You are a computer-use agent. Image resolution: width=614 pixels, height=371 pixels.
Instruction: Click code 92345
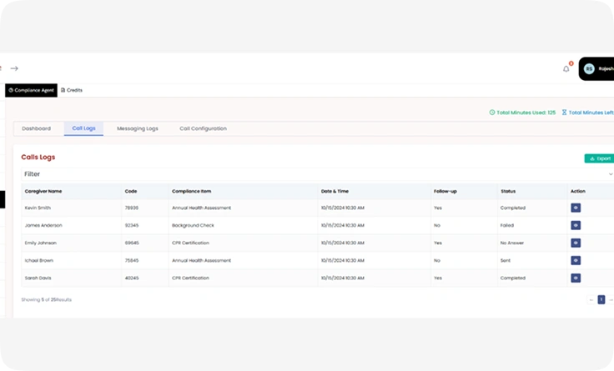(132, 225)
